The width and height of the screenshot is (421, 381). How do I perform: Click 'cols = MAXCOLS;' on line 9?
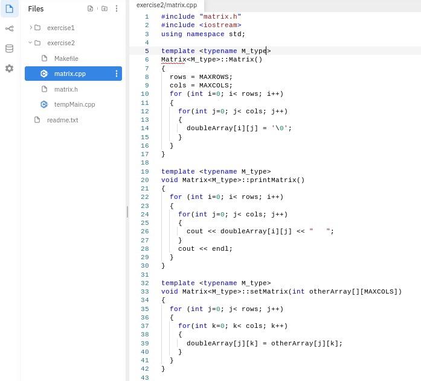[201, 86]
